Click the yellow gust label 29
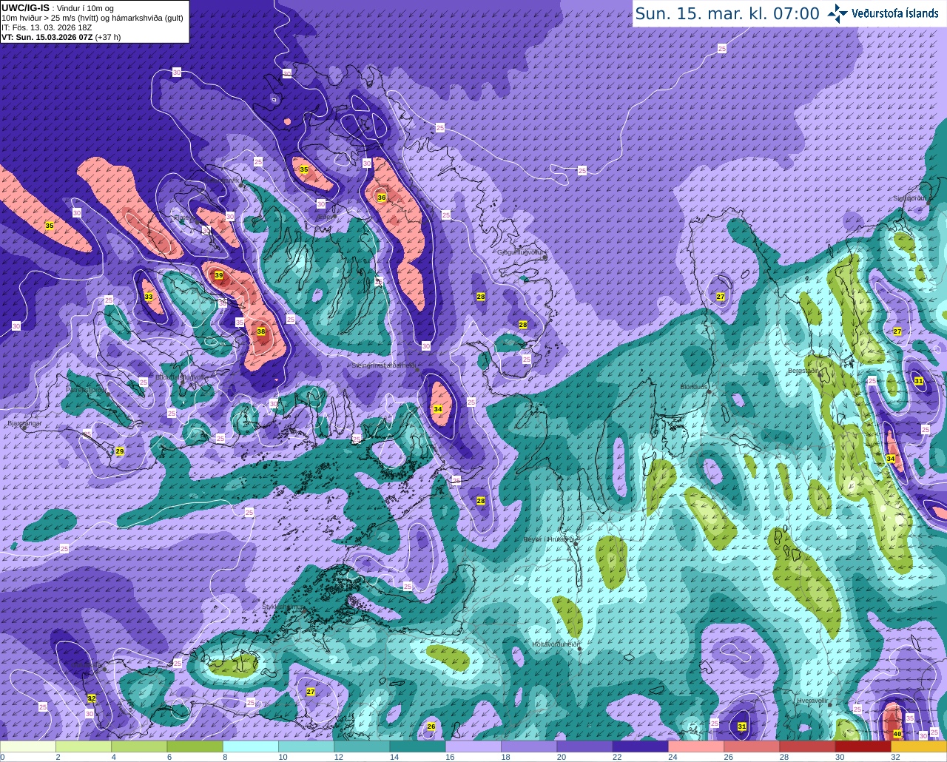 (x=120, y=451)
